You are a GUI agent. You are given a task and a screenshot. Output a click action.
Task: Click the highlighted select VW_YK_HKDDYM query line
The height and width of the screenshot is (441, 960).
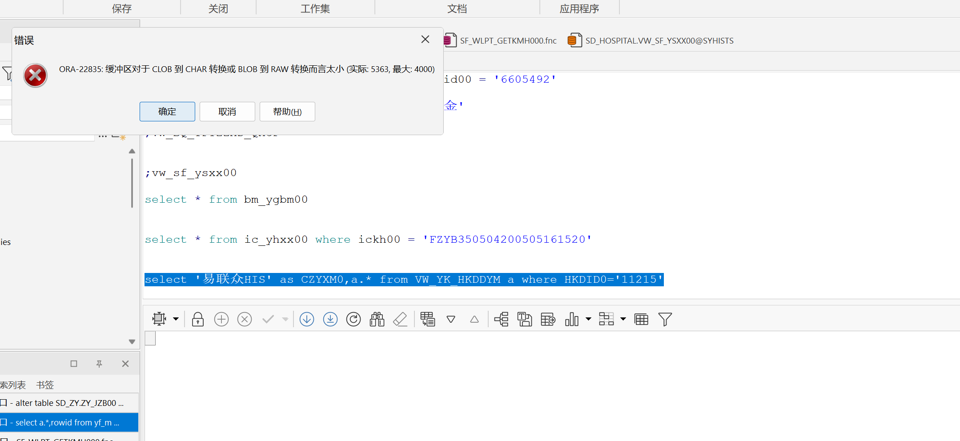404,280
